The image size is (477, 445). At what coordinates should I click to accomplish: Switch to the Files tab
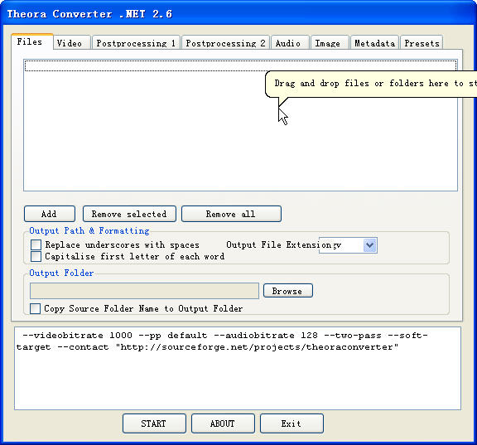[32, 41]
